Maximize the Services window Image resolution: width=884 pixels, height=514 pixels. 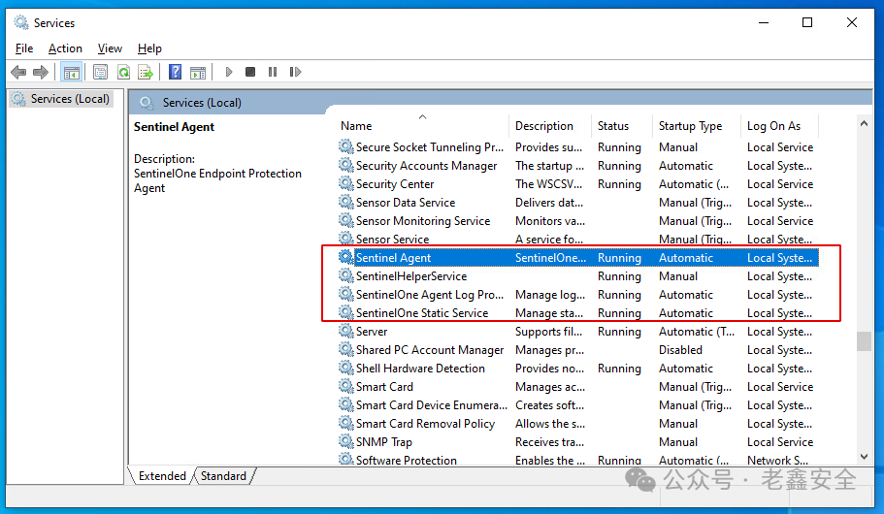point(807,22)
